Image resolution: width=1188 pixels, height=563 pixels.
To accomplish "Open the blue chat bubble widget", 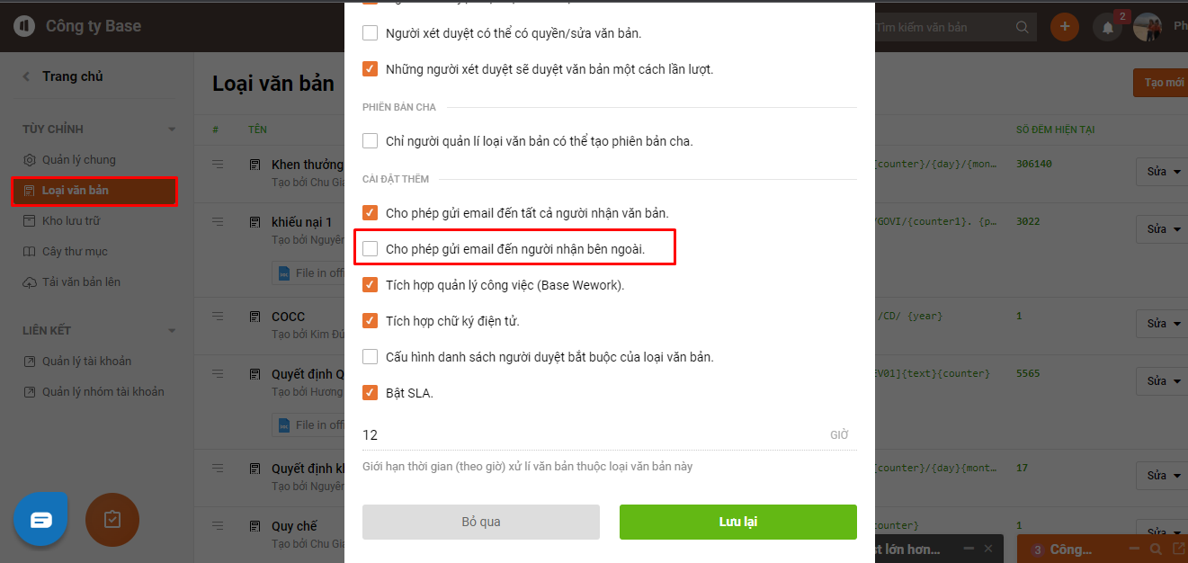I will click(x=41, y=520).
